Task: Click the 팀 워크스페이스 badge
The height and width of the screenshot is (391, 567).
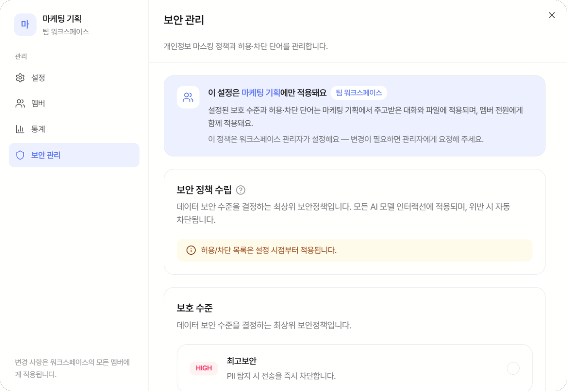Action: point(359,93)
